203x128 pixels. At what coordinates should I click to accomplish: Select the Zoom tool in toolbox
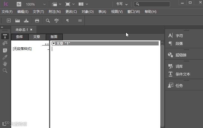[x=5, y=71]
